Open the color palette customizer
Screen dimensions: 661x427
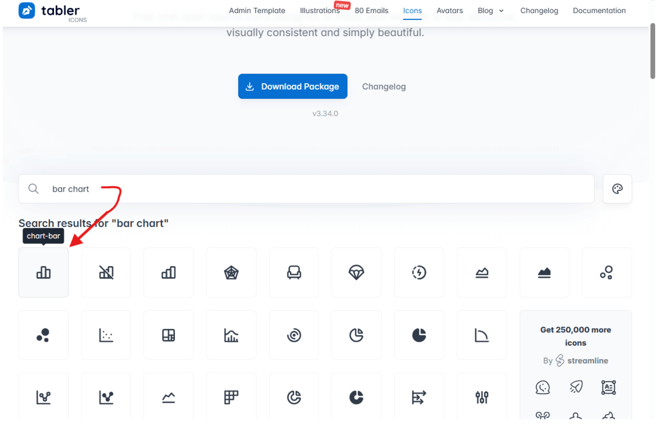coord(618,189)
